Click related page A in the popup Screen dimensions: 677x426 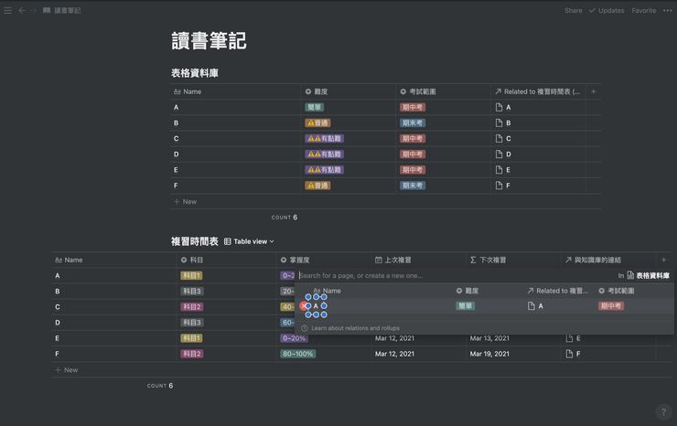point(535,306)
